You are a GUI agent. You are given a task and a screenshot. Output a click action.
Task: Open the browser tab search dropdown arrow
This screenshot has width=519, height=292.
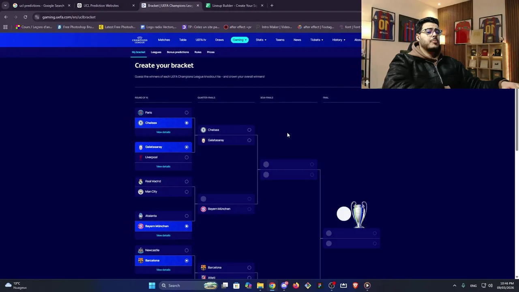click(x=5, y=6)
